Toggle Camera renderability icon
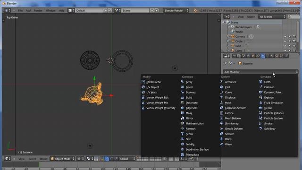Image resolution: width=302 pixels, height=170 pixels. point(294,36)
